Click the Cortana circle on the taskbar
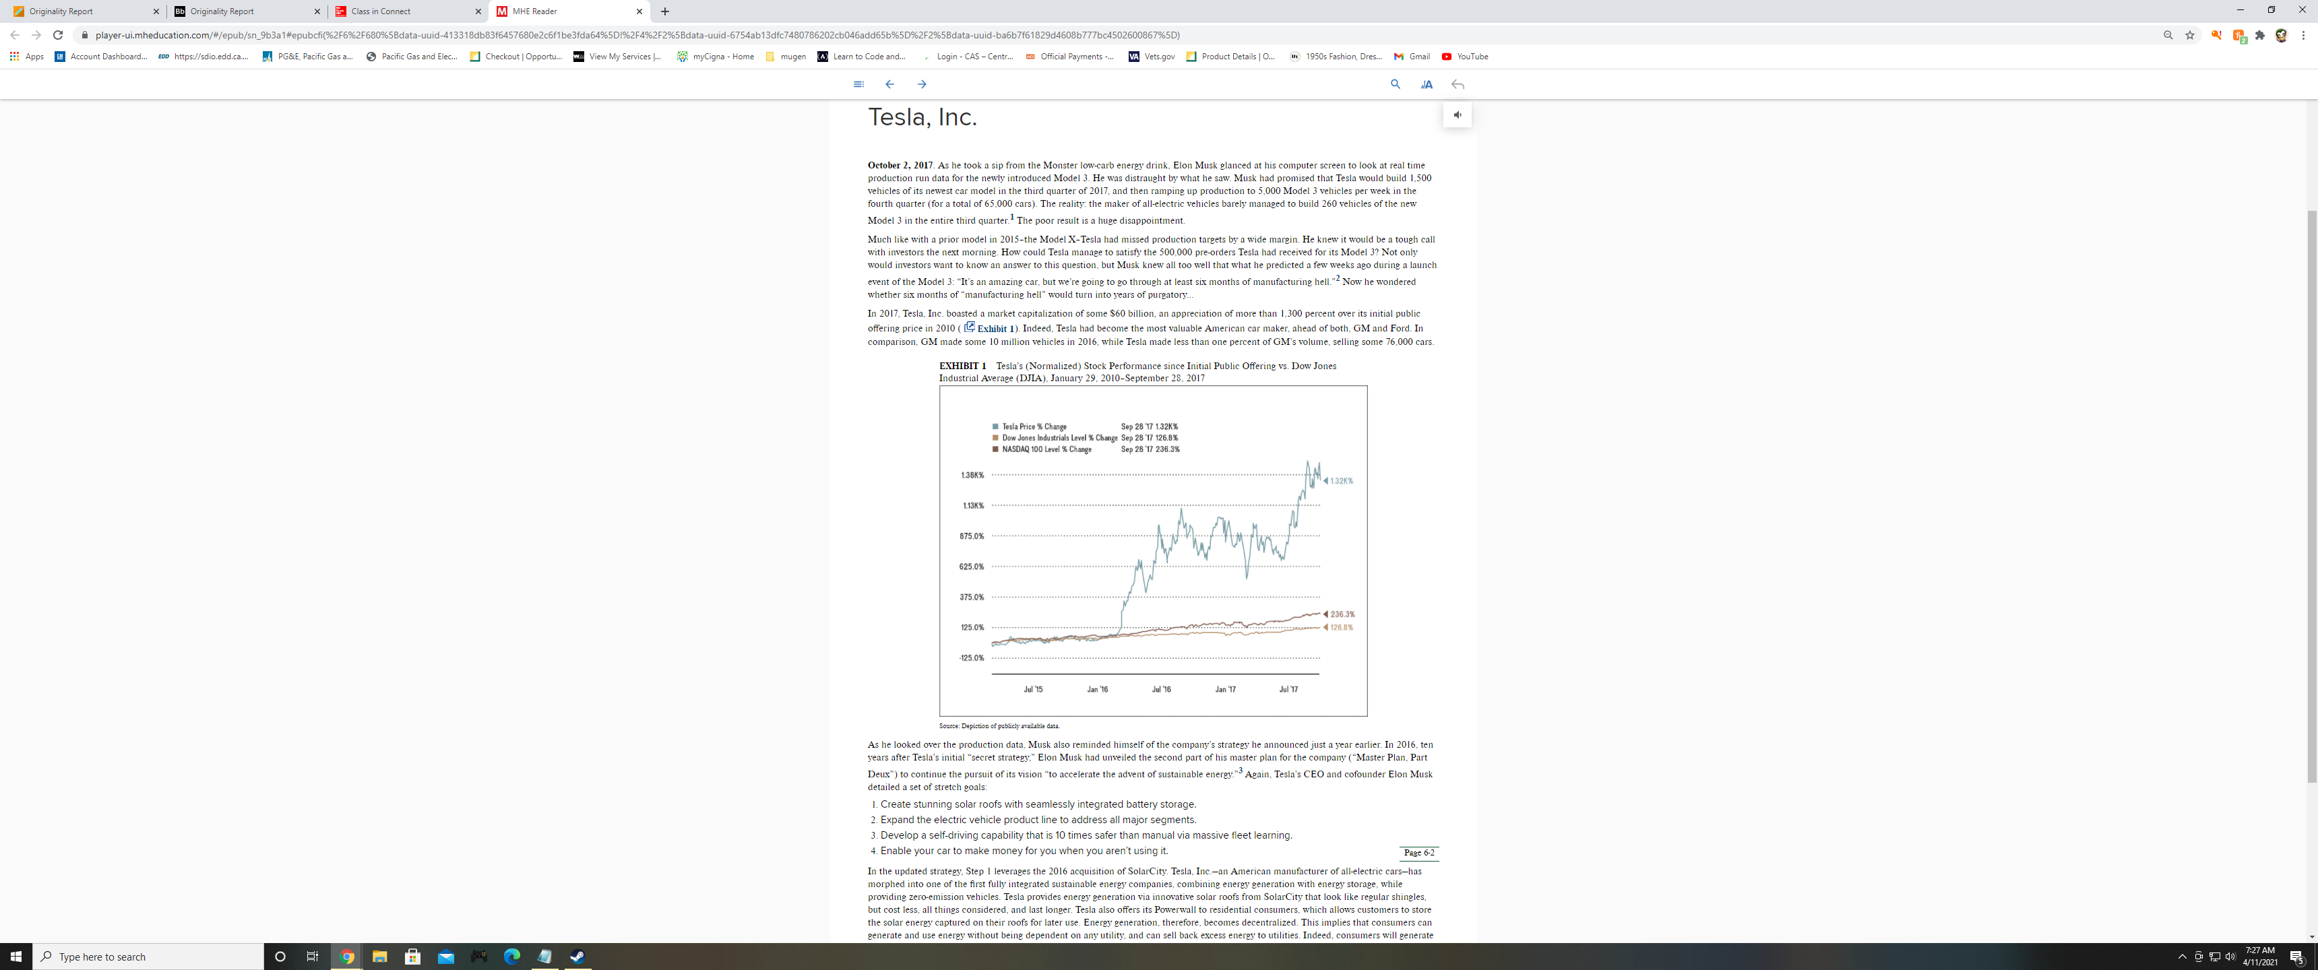Image resolution: width=2318 pixels, height=970 pixels. tap(280, 957)
